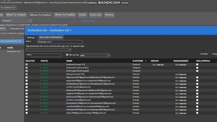Check the sochirt2 account selected box
Image resolution: width=217 pixels, height=122 pixels.
pyautogui.click(x=26, y=87)
